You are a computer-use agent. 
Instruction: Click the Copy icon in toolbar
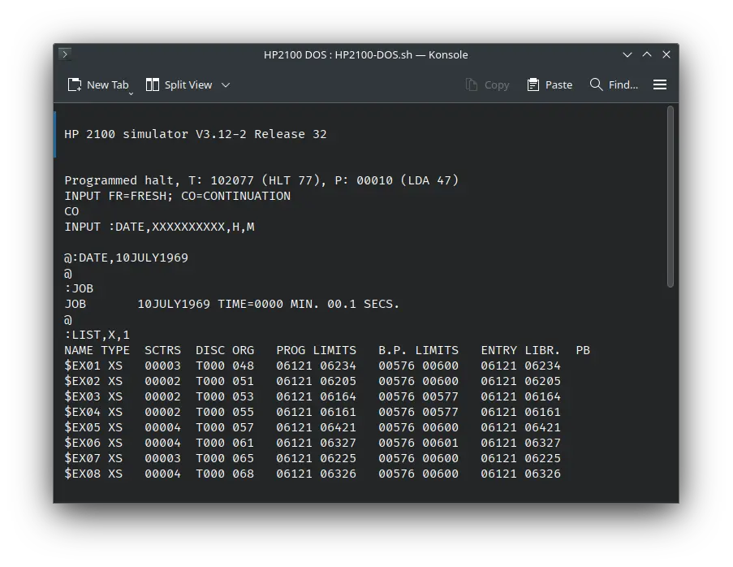470,84
